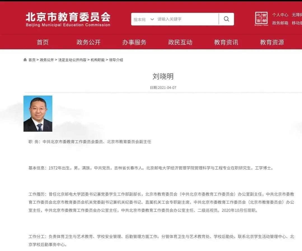This screenshot has height=251, width=302.
Task: Select 办事服务 in the main navigation
Action: click(134, 42)
